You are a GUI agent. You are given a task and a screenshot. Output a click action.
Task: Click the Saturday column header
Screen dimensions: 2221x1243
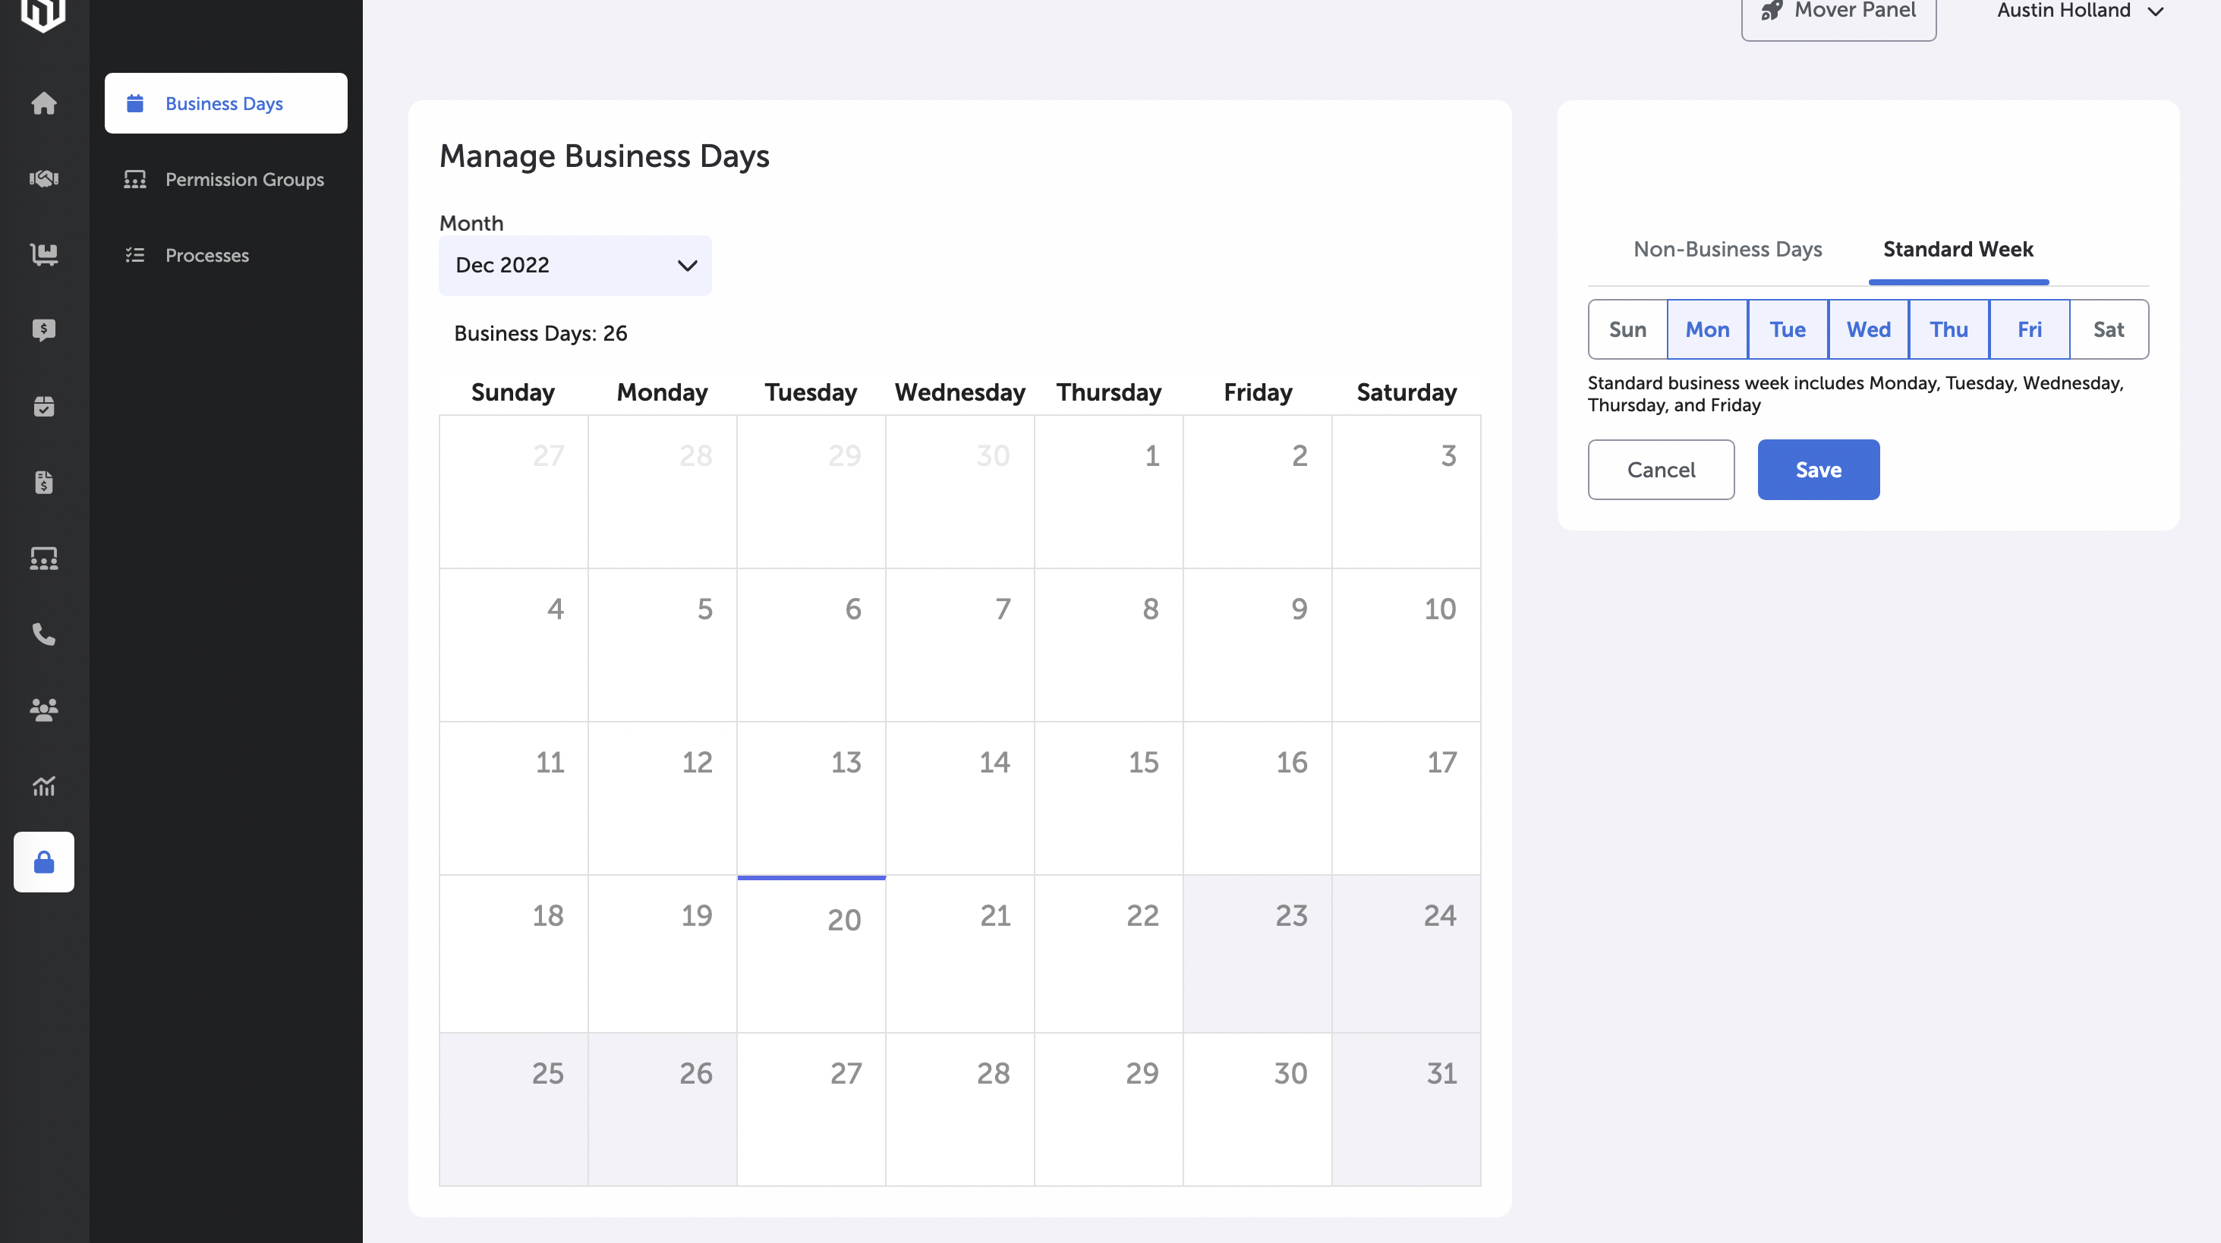click(1407, 392)
